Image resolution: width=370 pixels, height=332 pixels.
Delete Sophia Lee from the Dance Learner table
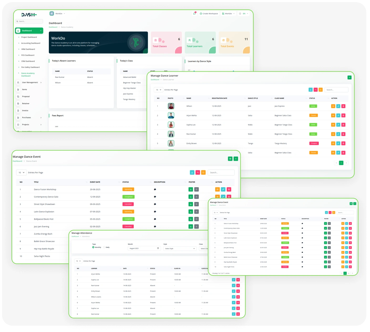[x=343, y=125]
